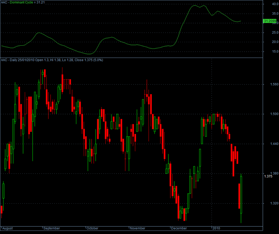Click the 15.0 indicator axis label
This screenshot has height=234, width=279.
(275, 52)
